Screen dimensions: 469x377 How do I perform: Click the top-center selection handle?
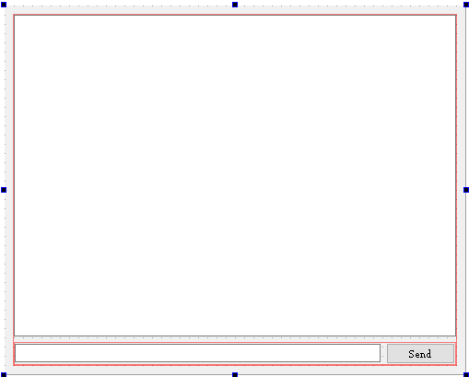pos(235,5)
